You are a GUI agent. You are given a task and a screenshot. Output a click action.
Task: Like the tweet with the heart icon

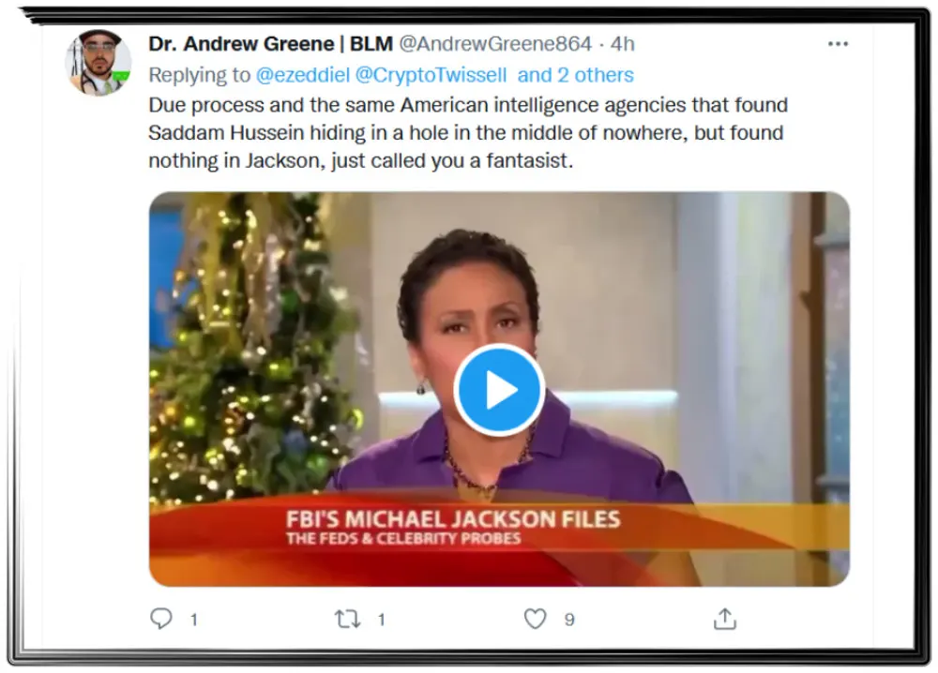(535, 619)
